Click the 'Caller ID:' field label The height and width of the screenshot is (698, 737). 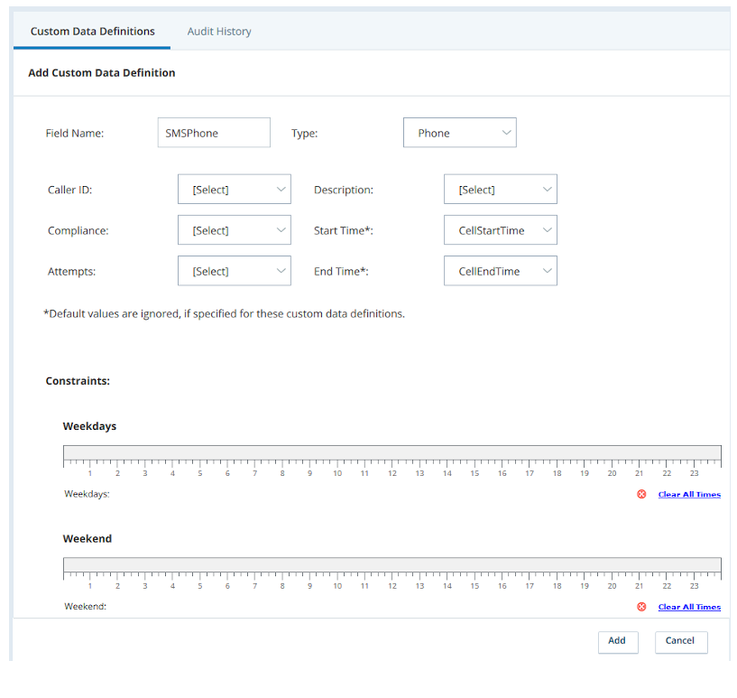click(70, 190)
